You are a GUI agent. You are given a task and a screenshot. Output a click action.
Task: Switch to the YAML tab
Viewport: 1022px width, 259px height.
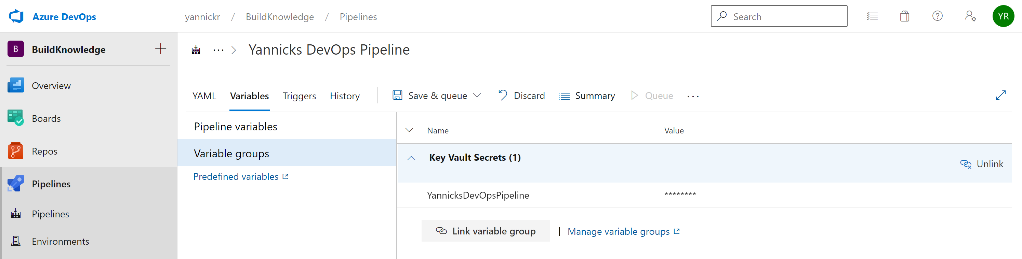[x=204, y=96]
